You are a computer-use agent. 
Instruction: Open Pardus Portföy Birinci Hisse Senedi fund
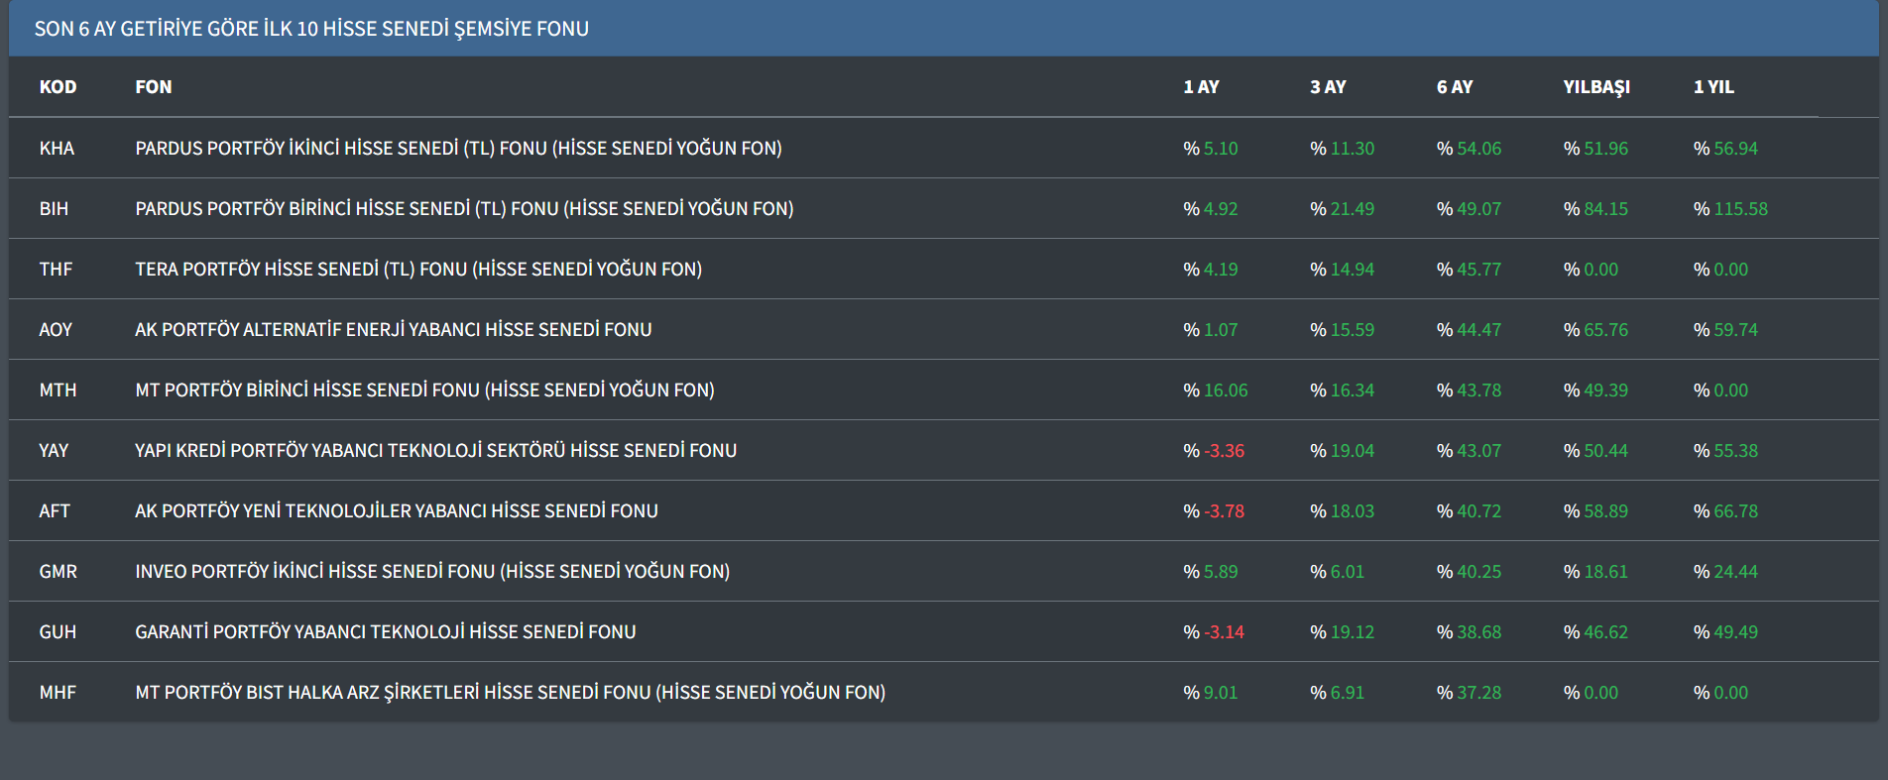coord(464,209)
